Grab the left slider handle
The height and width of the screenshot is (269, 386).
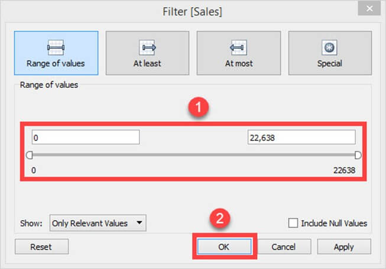coord(29,155)
